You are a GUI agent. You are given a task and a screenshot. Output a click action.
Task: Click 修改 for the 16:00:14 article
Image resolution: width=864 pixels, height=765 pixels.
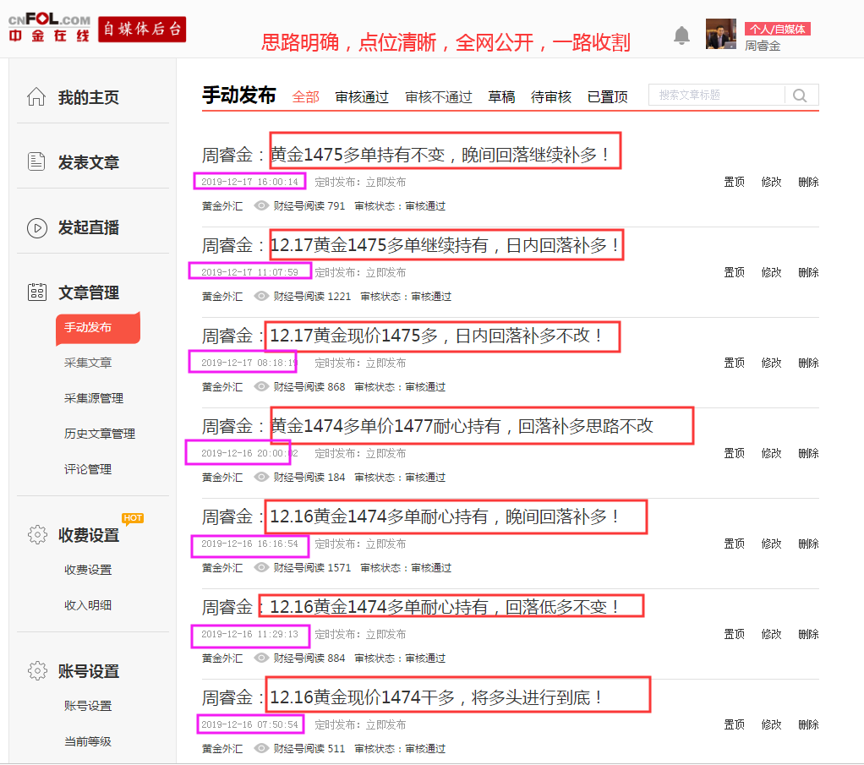[771, 182]
